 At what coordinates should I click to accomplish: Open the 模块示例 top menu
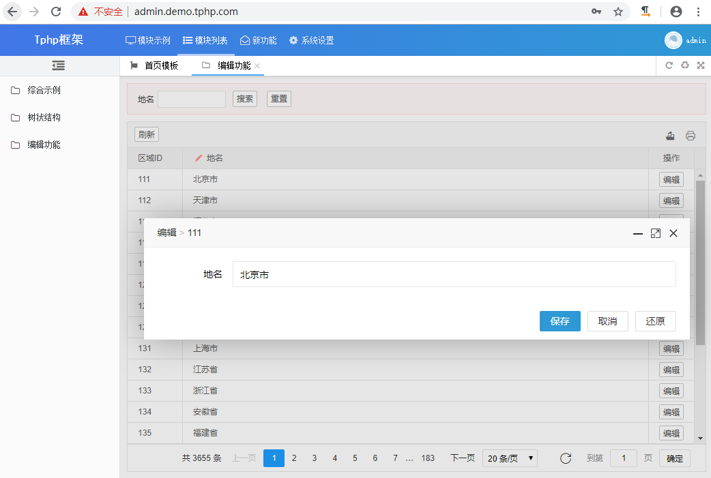(x=148, y=40)
